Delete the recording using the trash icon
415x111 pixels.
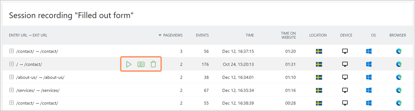coord(153,64)
